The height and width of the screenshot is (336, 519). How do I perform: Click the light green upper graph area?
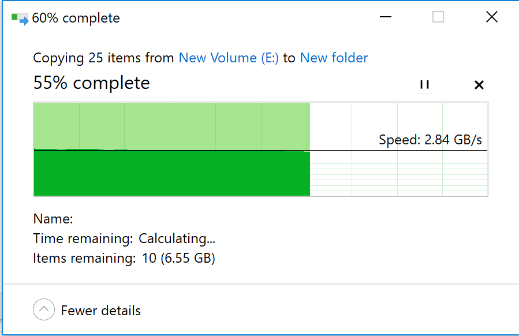click(x=172, y=125)
